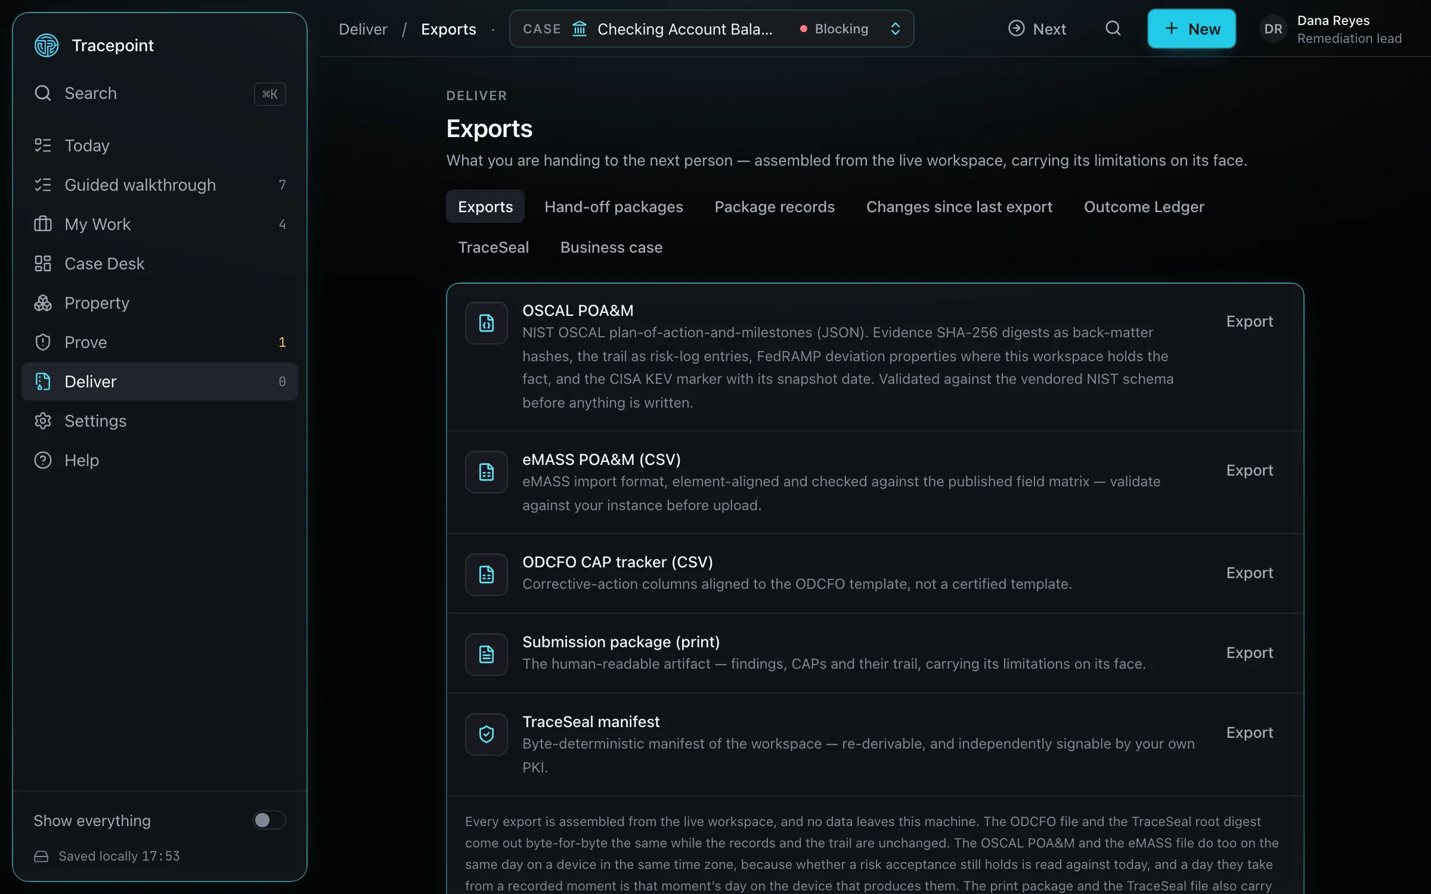Open Changes since last export tab
Image resolution: width=1431 pixels, height=894 pixels.
959,207
